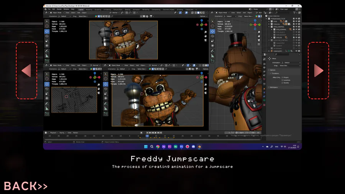Expand the Costume collection in the outliner

(269, 24)
